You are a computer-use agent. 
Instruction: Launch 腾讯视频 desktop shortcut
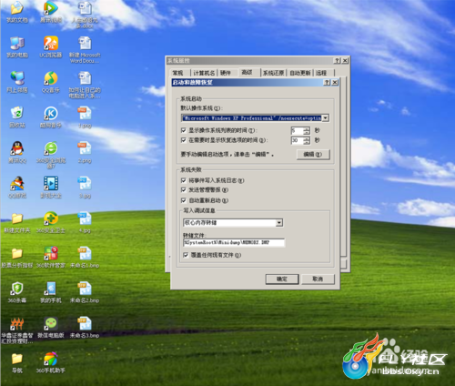point(51,8)
